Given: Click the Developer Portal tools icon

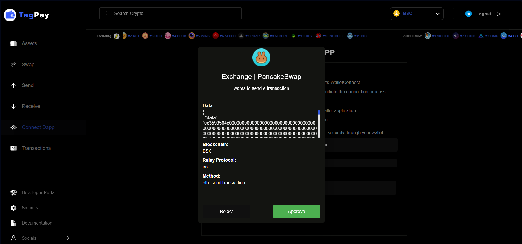Looking at the screenshot, I should (x=14, y=192).
